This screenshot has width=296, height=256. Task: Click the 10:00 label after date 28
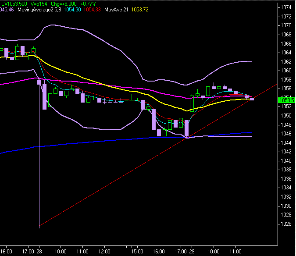coord(61,252)
